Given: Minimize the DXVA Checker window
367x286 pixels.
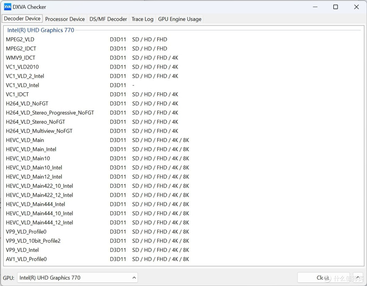Looking at the screenshot, I should click(x=315, y=7).
